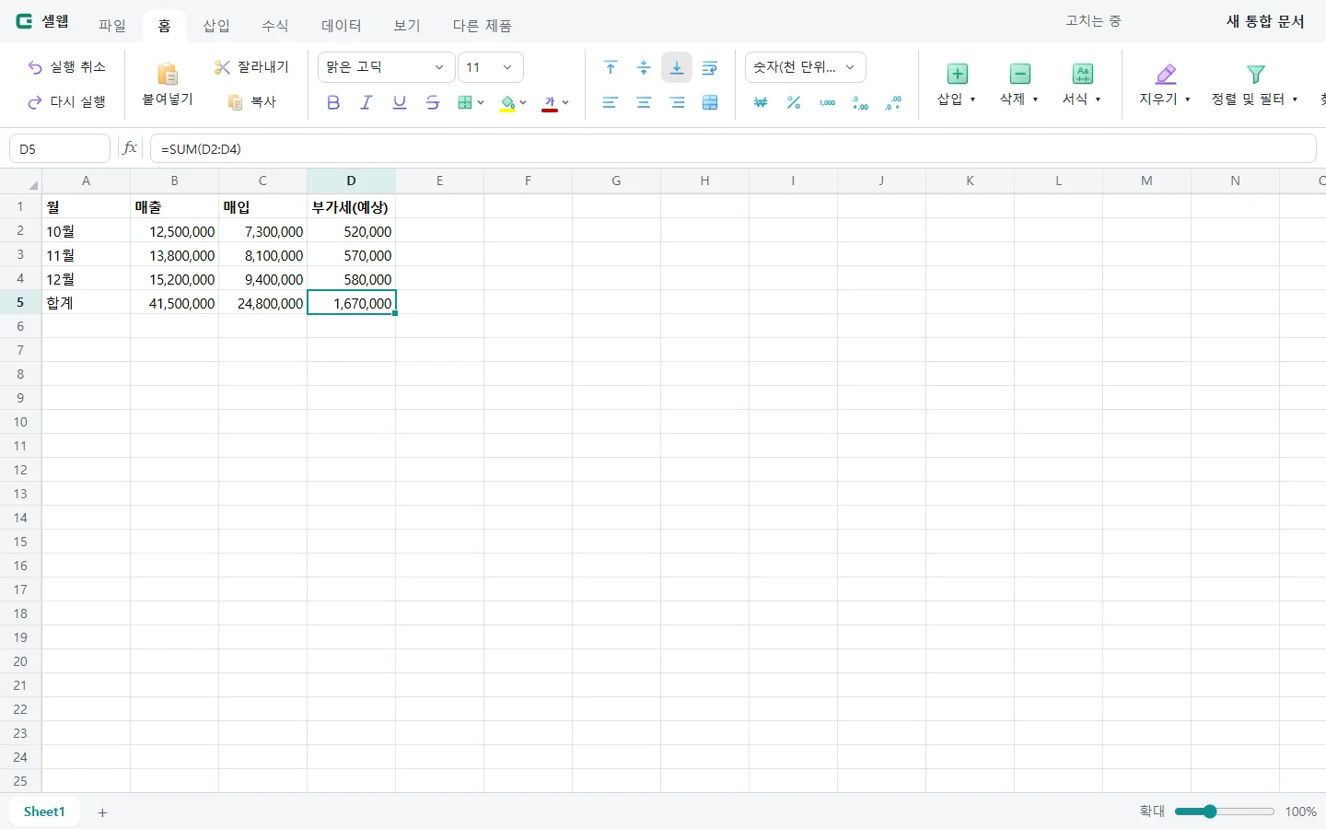Align cell content to top
This screenshot has height=829, width=1326.
[611, 67]
